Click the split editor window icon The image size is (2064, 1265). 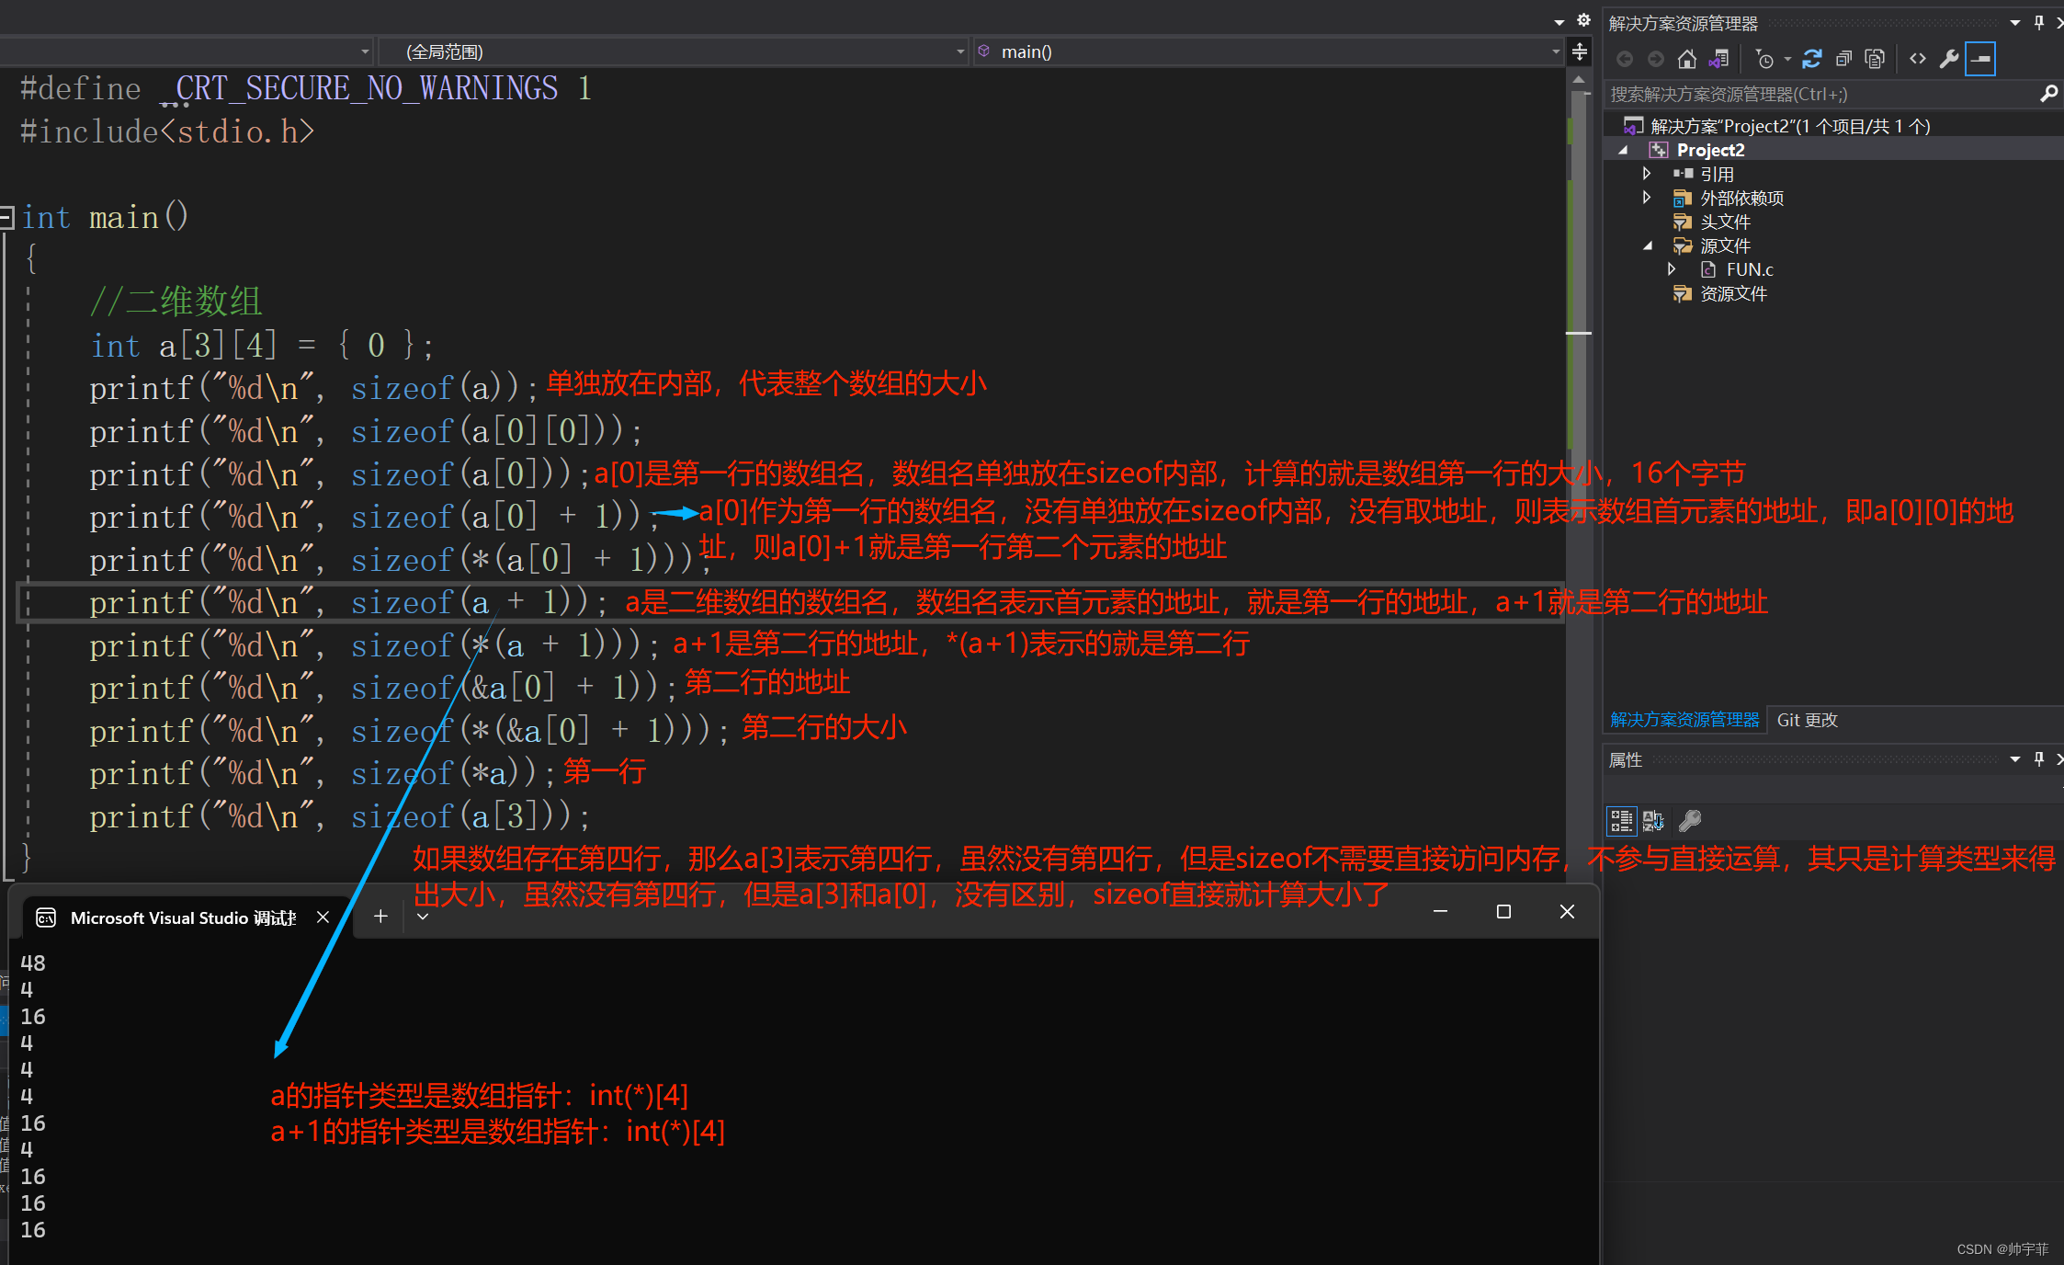click(1579, 51)
